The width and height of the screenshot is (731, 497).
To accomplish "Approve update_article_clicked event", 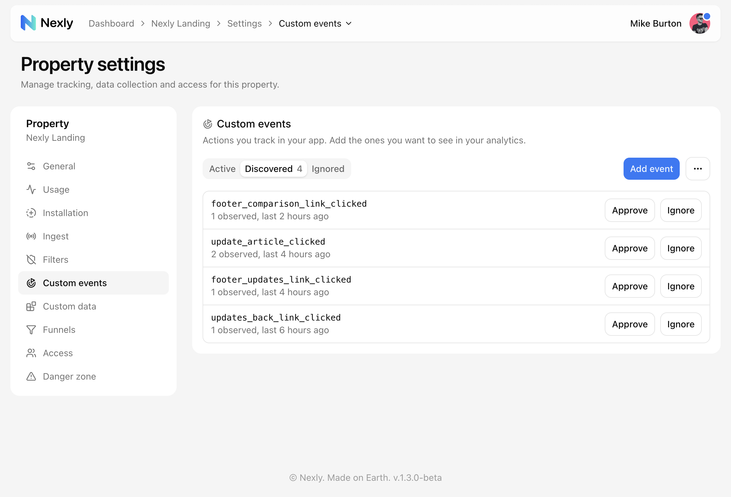I will tap(630, 248).
